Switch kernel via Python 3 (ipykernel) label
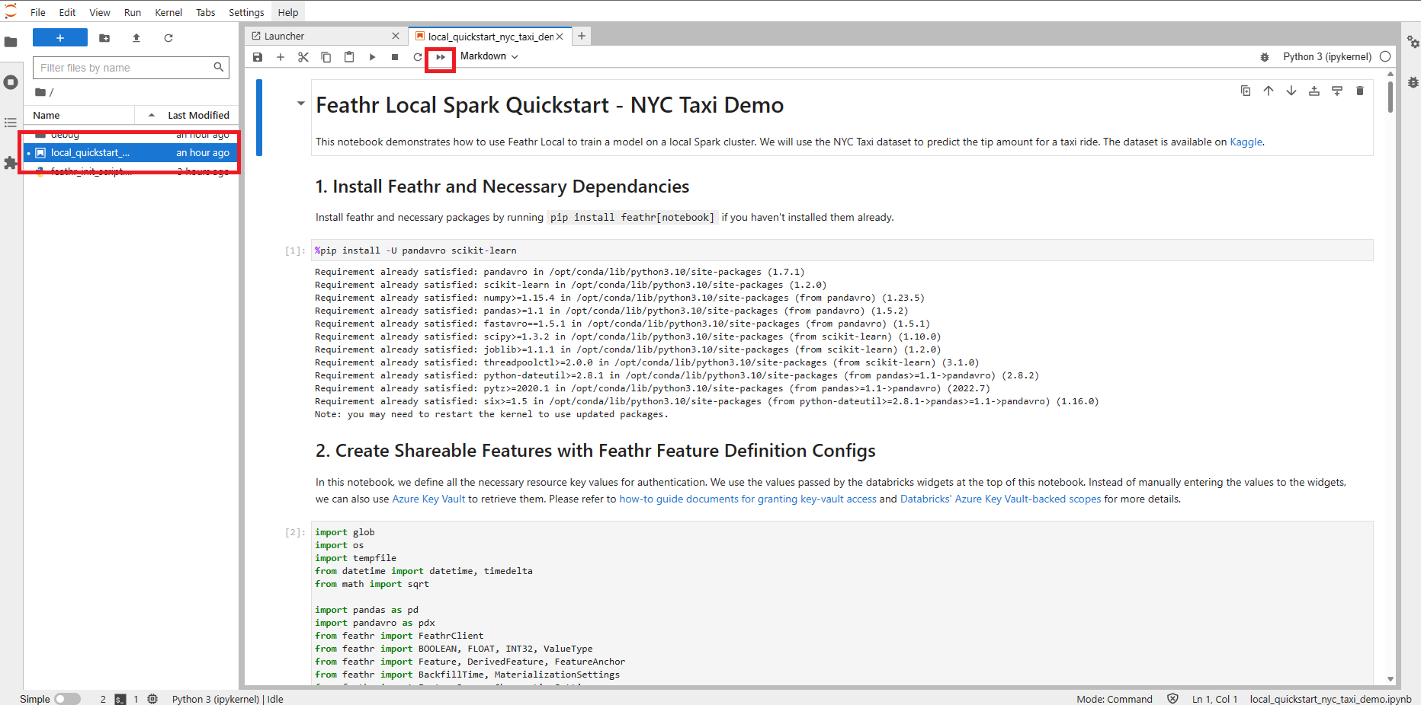 point(1326,56)
